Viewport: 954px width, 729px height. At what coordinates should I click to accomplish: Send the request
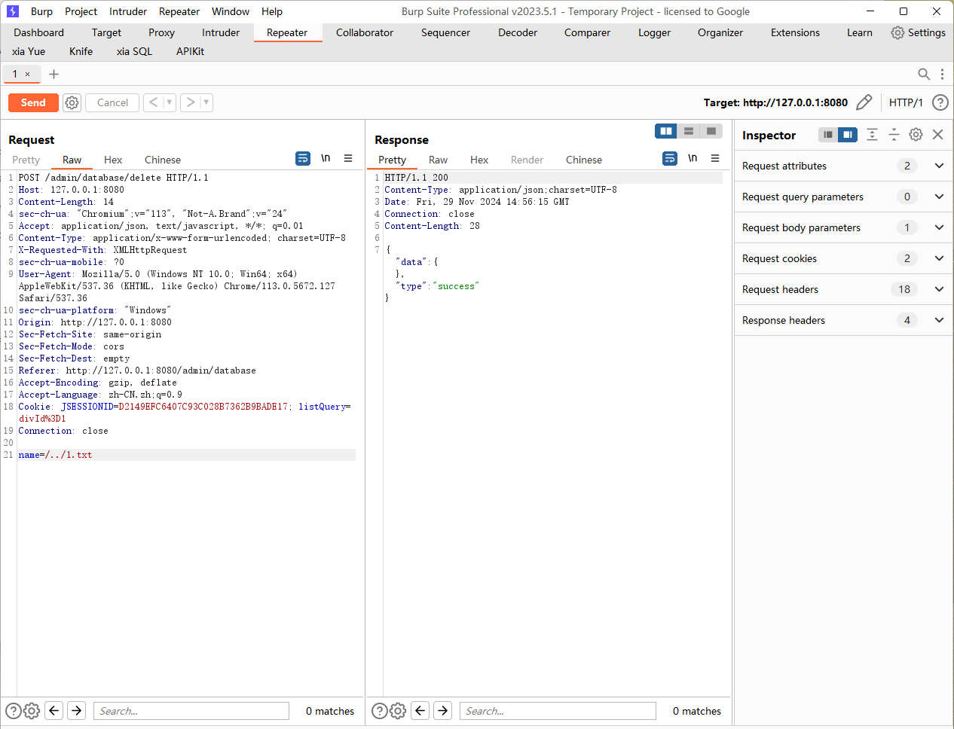coord(33,102)
